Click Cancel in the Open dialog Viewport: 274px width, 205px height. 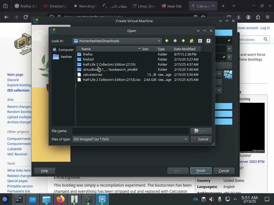201,139
